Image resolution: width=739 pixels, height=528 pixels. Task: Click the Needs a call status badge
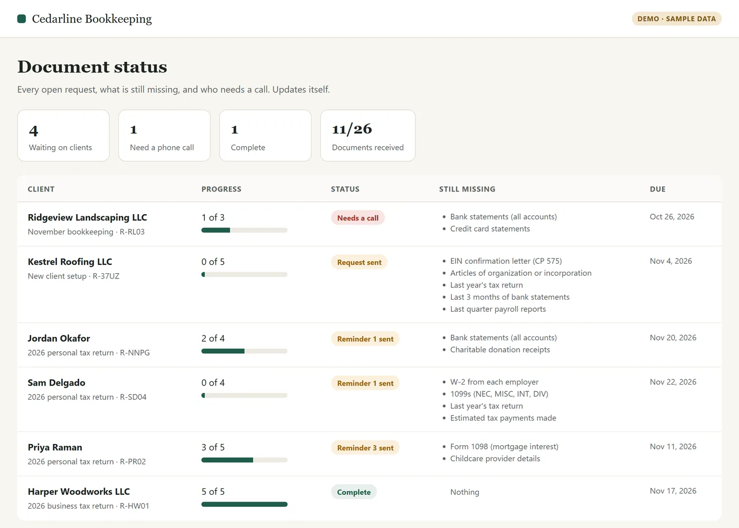(x=358, y=218)
